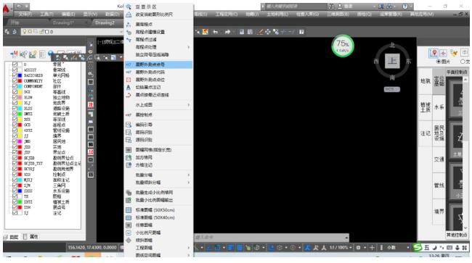Choose 编码引导 menu entry
The image size is (472, 263).
158,125
